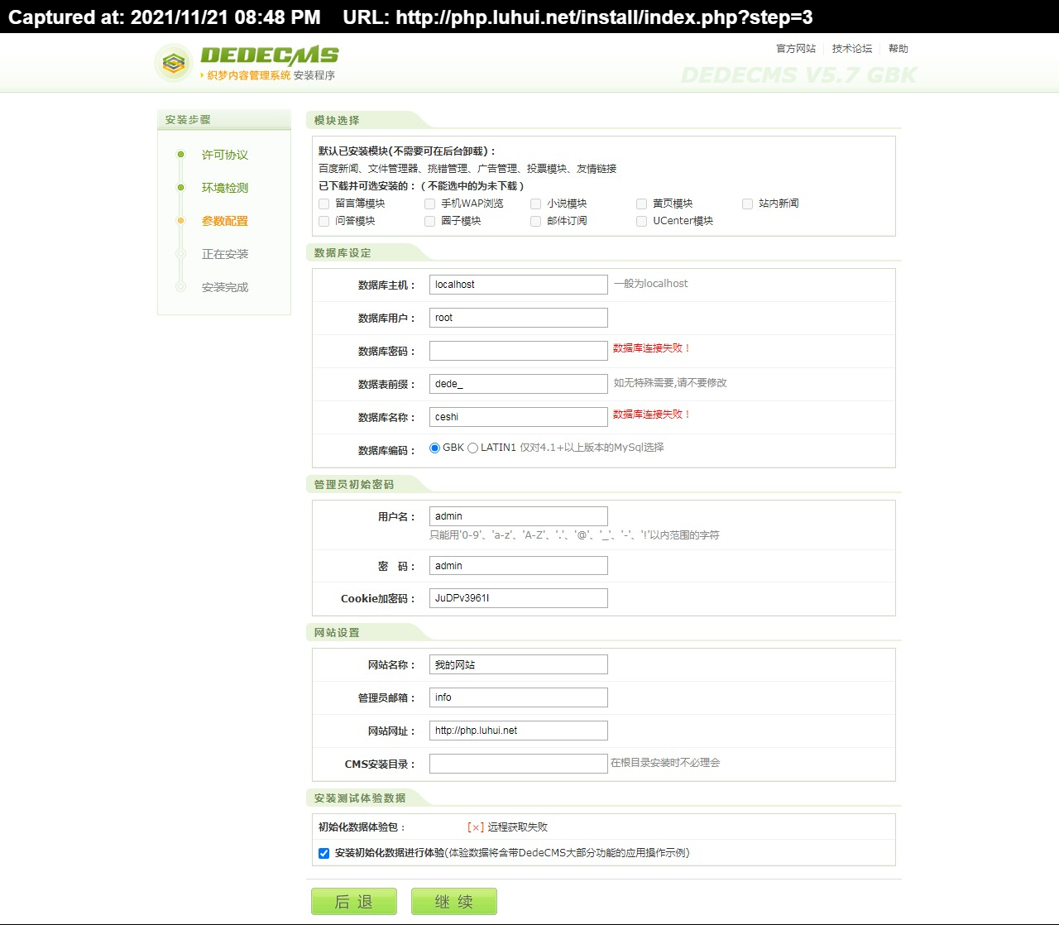Image resolution: width=1059 pixels, height=925 pixels.
Task: Click the 在根目录安装时不必理会 hint
Action: [x=665, y=763]
